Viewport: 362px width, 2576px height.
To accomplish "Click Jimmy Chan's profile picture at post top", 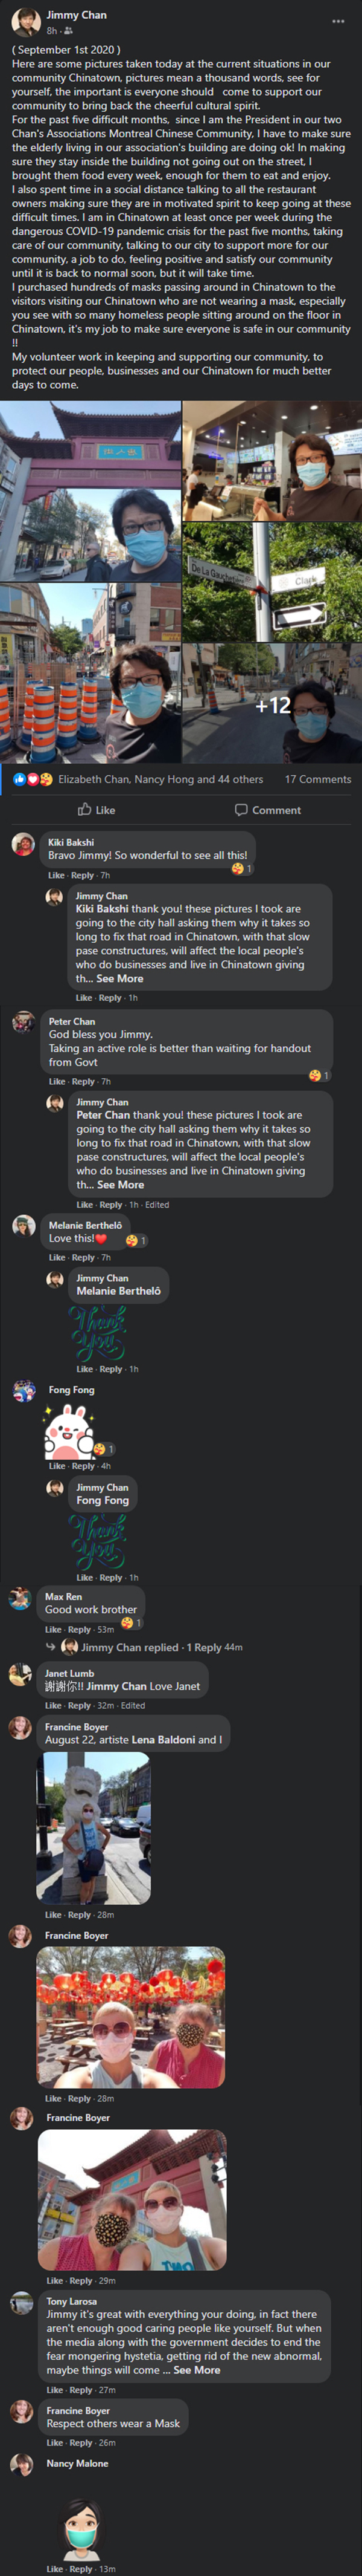I will 25,22.
